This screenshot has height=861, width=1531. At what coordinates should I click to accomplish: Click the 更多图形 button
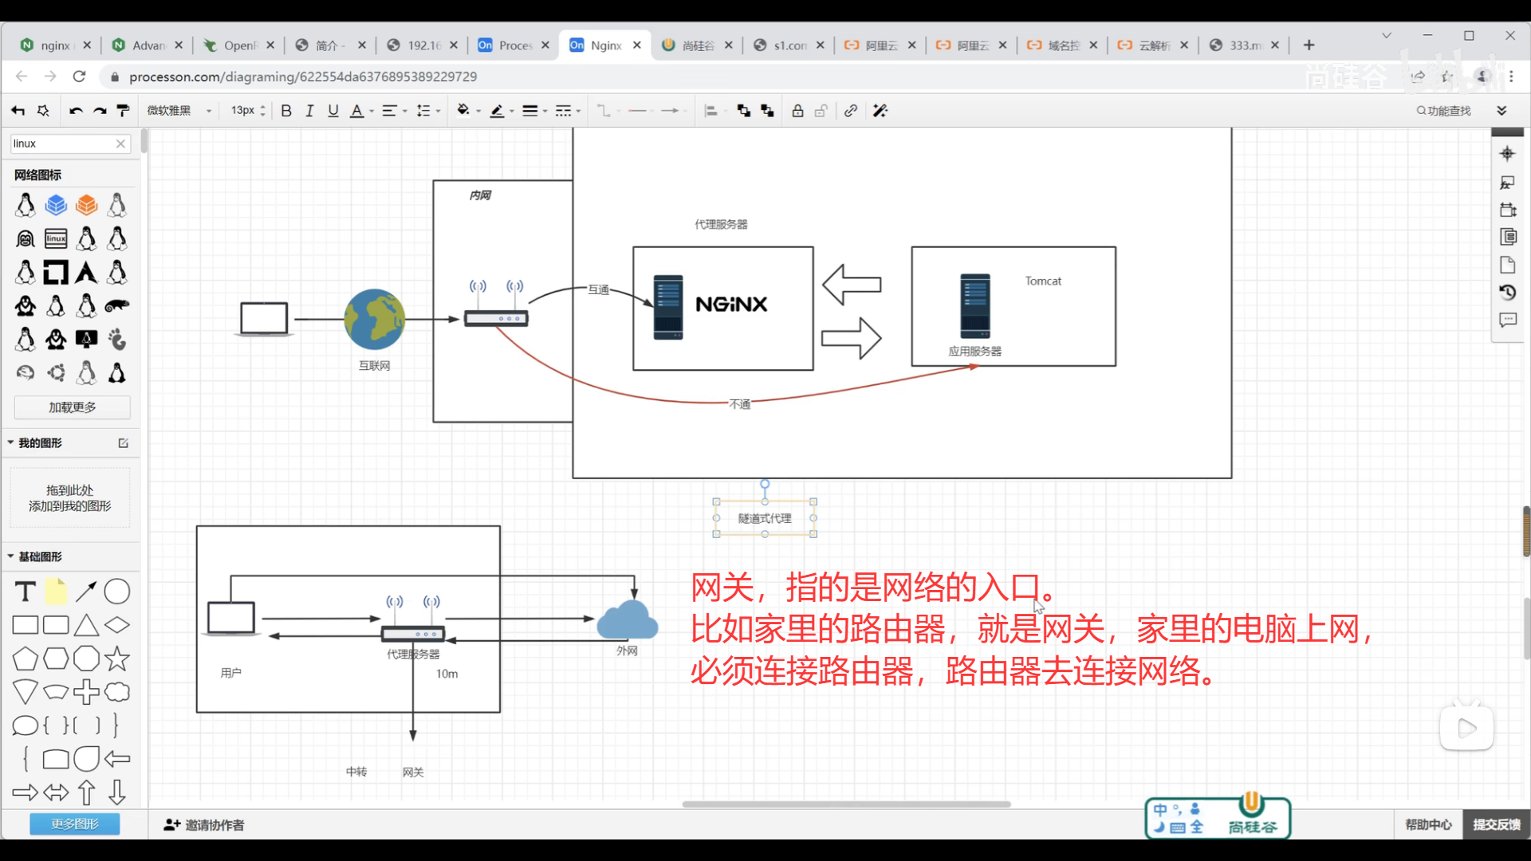tap(75, 824)
